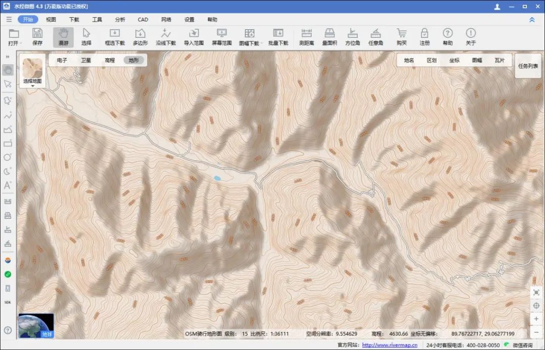
Task: Switch map to 高程 elevation layer
Action: pos(110,60)
